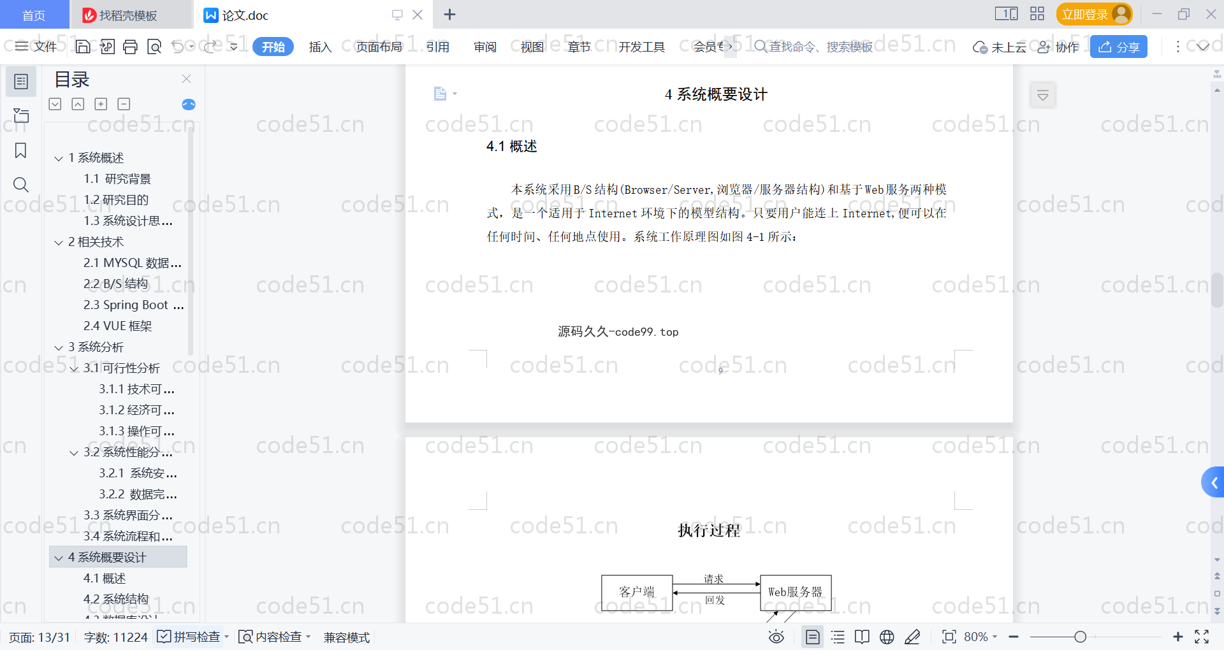Click the fit page zoom icon
The height and width of the screenshot is (650, 1224).
pyautogui.click(x=949, y=637)
